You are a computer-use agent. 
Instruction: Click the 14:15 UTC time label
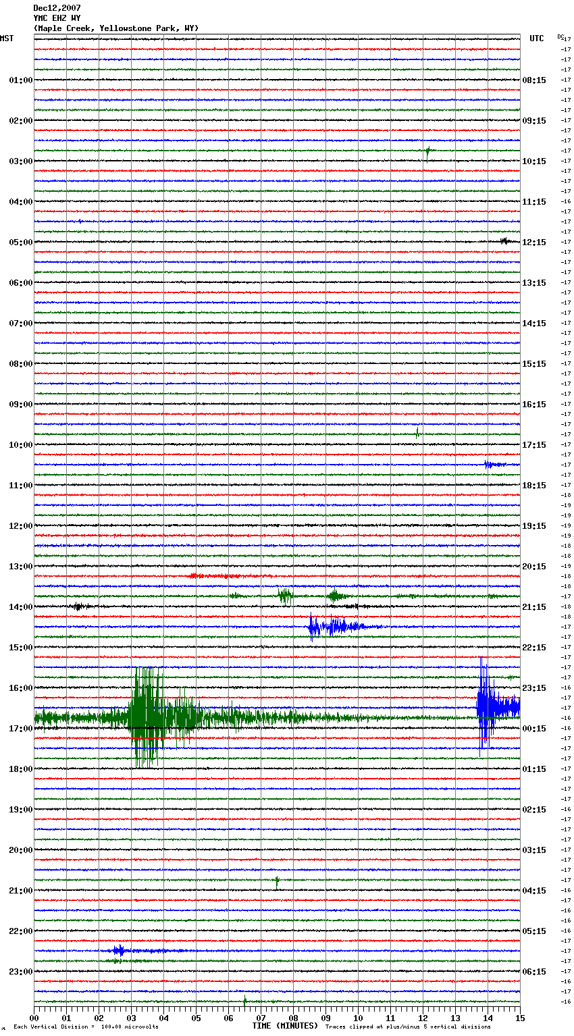(534, 323)
